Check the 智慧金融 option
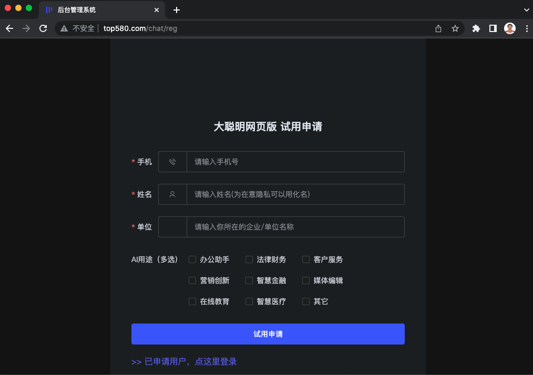533x375 pixels. click(249, 280)
